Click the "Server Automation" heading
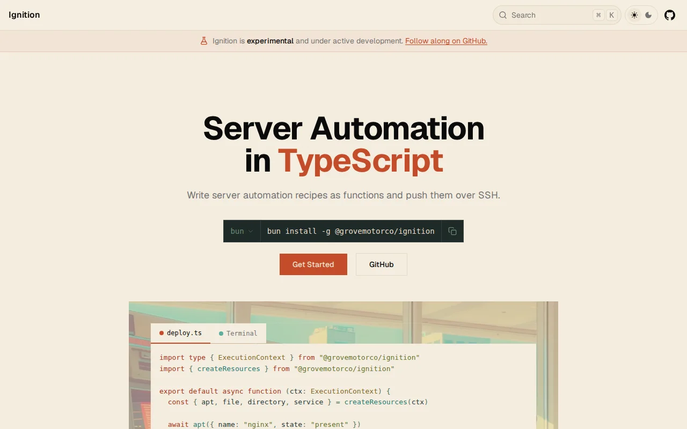 (x=343, y=128)
